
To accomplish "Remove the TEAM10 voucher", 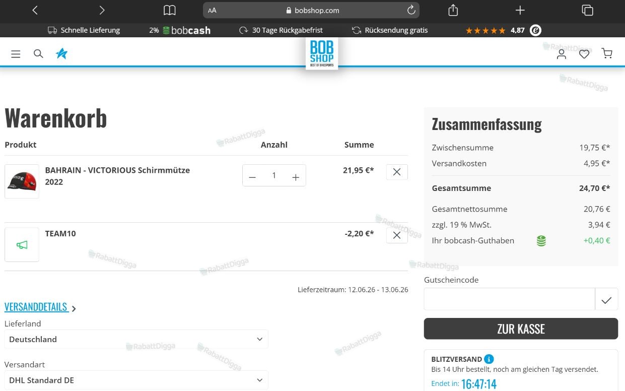I will [x=397, y=235].
